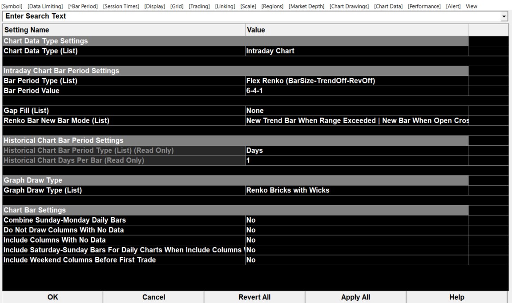Viewport: 512px width, 303px height.
Task: Select Include Columns With No Data label
Action: point(124,240)
